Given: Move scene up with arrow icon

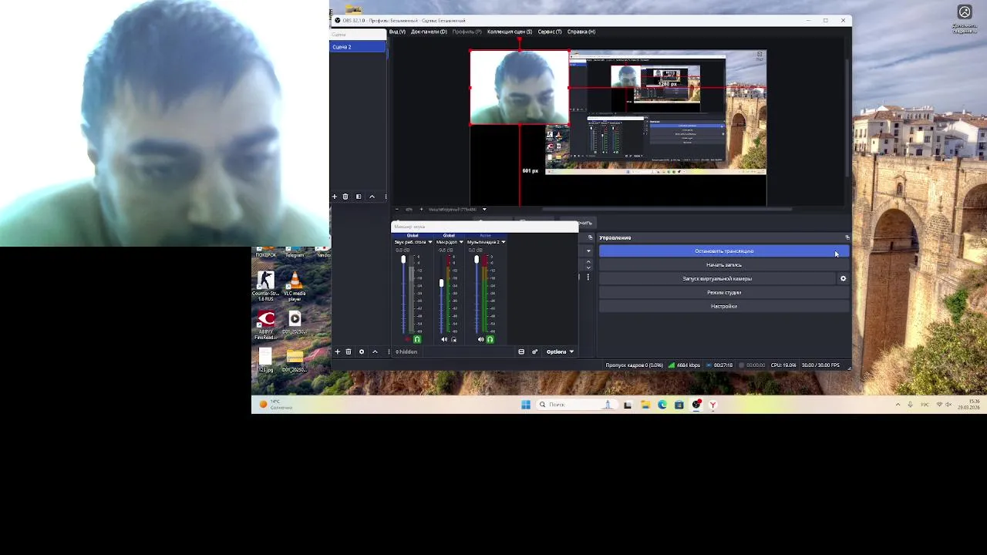Looking at the screenshot, I should (372, 197).
